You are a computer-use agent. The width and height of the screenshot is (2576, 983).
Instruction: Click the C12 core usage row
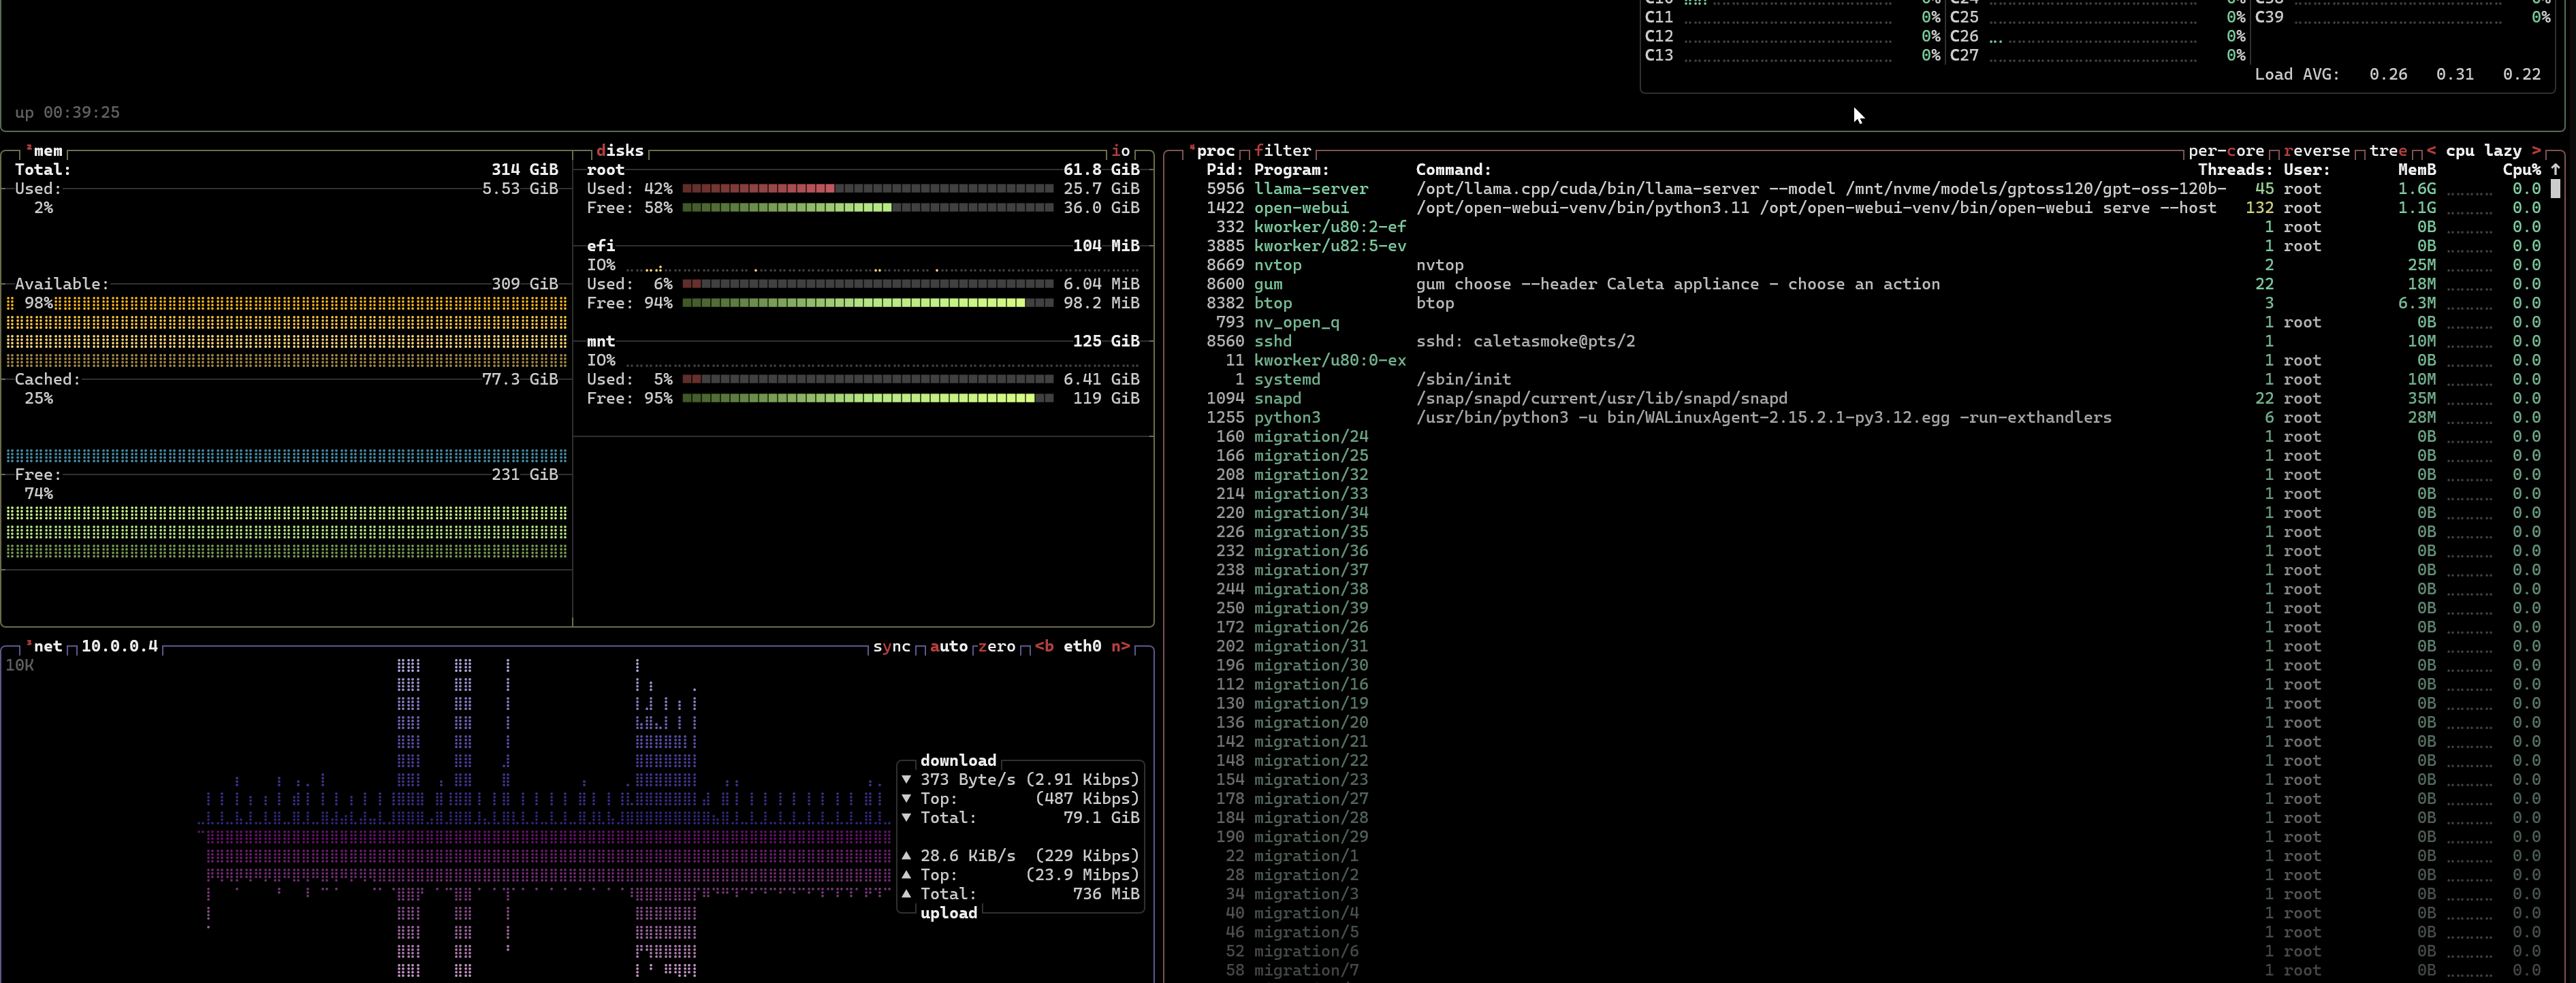1792,37
